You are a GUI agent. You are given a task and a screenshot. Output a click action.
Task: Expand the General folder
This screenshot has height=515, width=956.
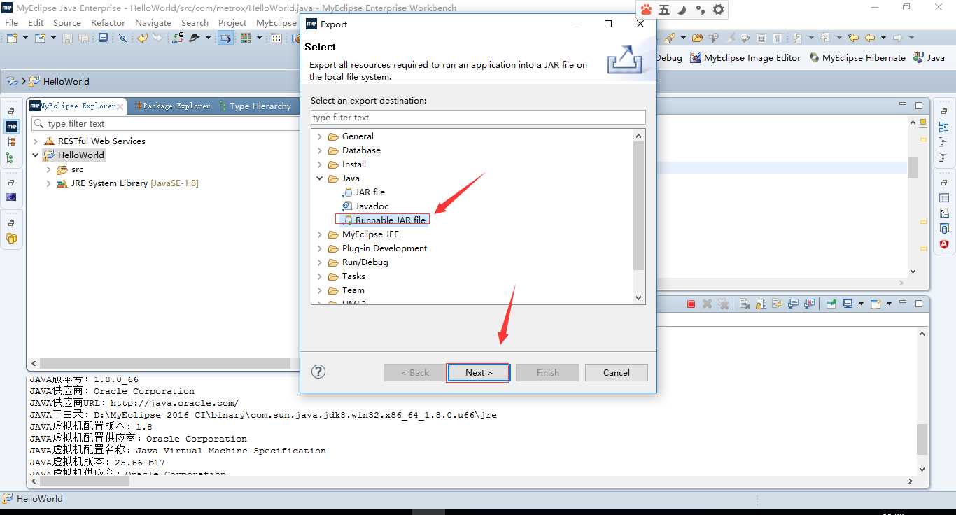[320, 136]
